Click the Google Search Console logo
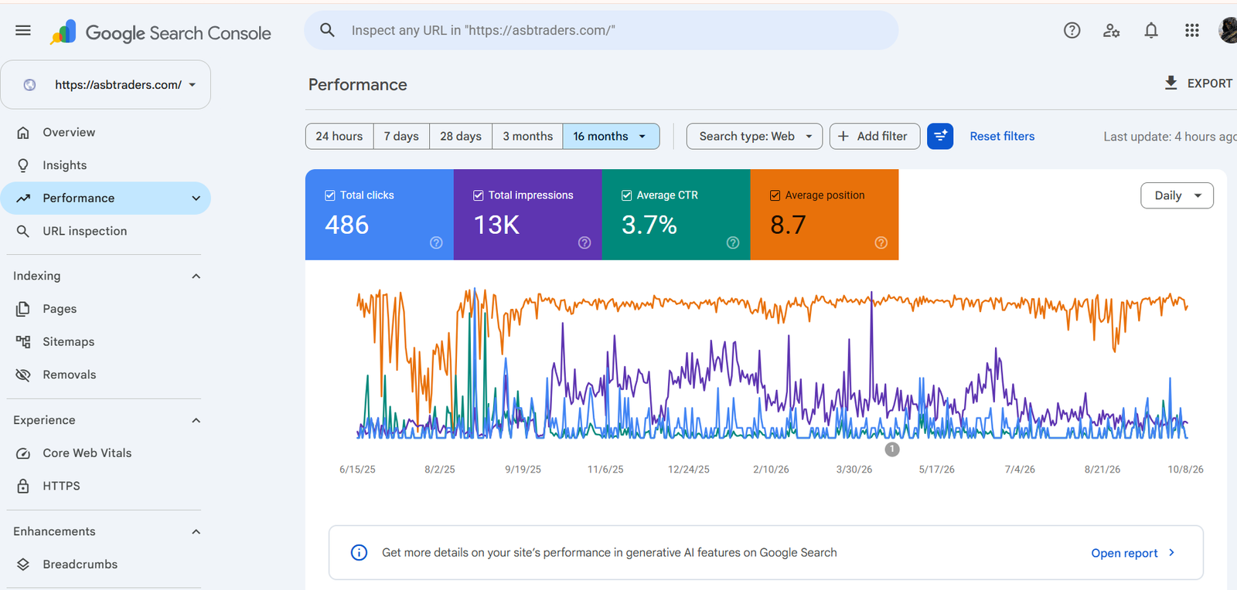1237x590 pixels. tap(161, 32)
